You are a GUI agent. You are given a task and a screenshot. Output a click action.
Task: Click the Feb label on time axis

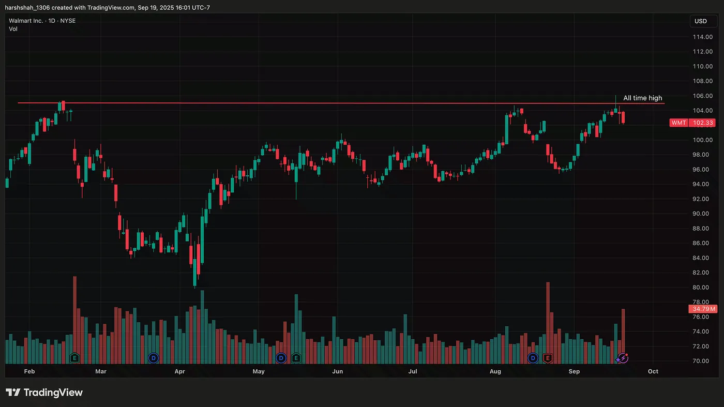[29, 371]
